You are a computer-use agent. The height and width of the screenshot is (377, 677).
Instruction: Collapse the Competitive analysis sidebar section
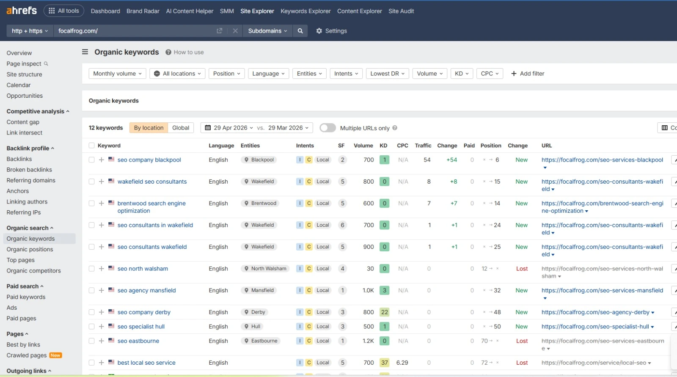38,111
